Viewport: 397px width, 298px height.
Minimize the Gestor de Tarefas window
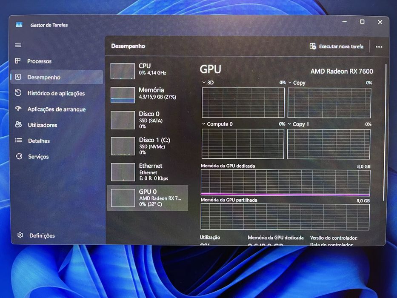(345, 22)
